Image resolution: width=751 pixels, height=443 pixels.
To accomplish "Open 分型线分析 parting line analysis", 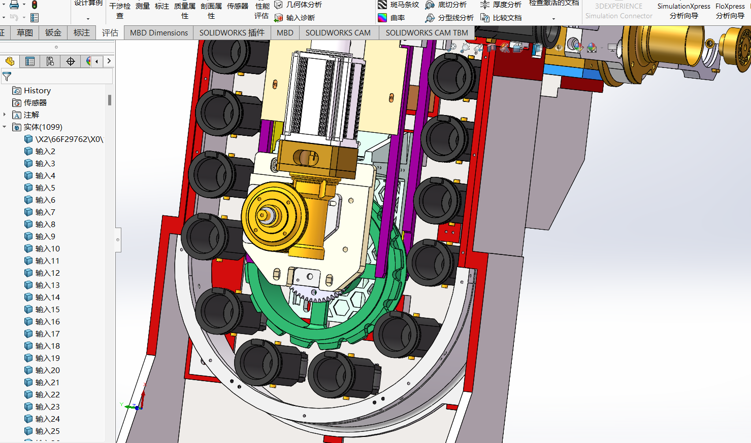I will (449, 18).
